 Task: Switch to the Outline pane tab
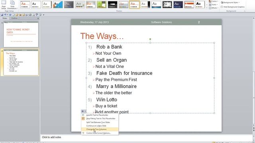(x=14, y=18)
